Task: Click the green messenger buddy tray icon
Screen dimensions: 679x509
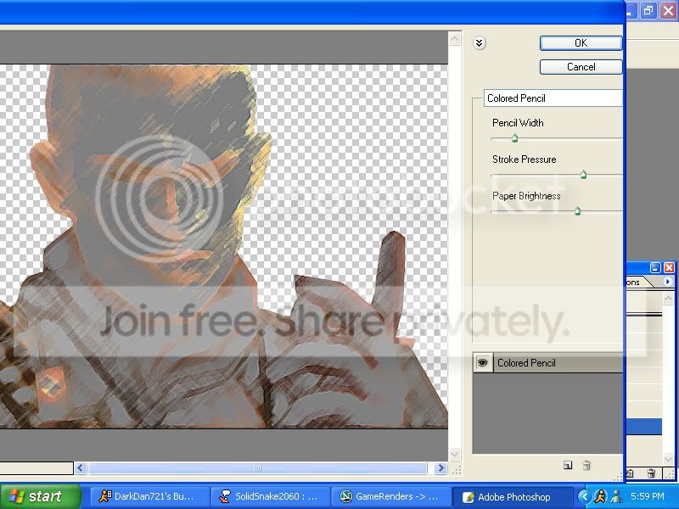Action: [x=616, y=496]
